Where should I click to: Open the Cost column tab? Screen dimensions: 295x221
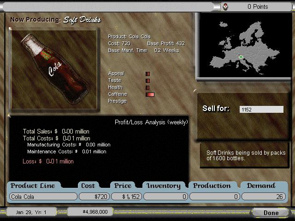pyautogui.click(x=88, y=186)
